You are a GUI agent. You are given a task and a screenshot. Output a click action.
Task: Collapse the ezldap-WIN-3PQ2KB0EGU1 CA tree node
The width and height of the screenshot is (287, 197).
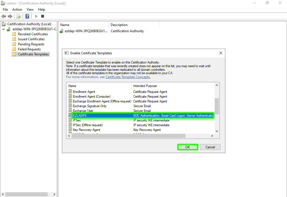(x=3, y=29)
